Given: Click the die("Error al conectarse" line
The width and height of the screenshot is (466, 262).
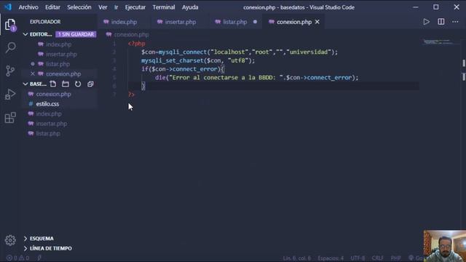Looking at the screenshot, I should click(257, 78).
